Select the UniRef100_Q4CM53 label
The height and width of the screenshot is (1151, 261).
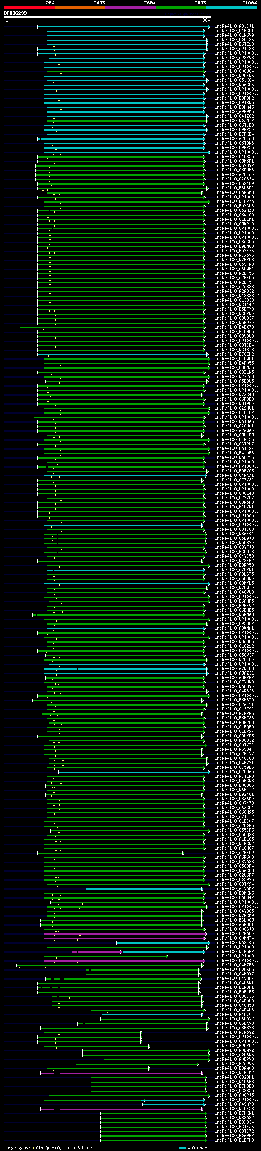234,1005
